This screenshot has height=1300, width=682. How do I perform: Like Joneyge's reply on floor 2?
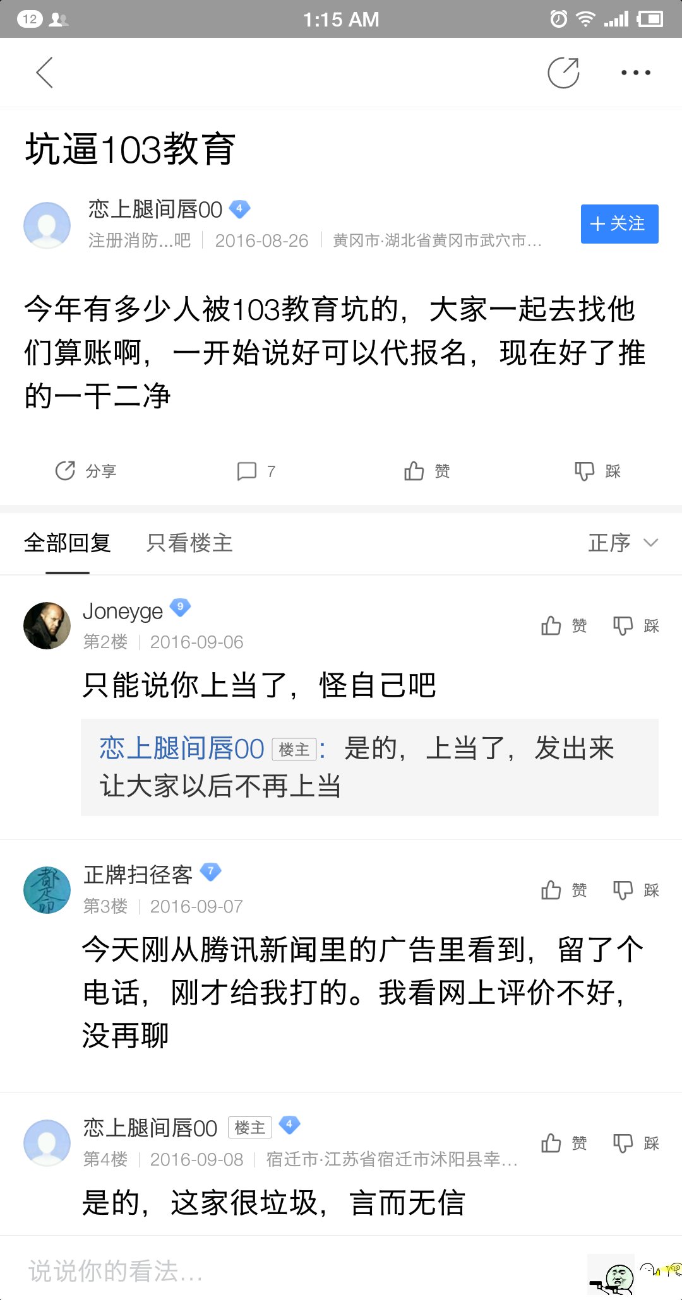(551, 625)
